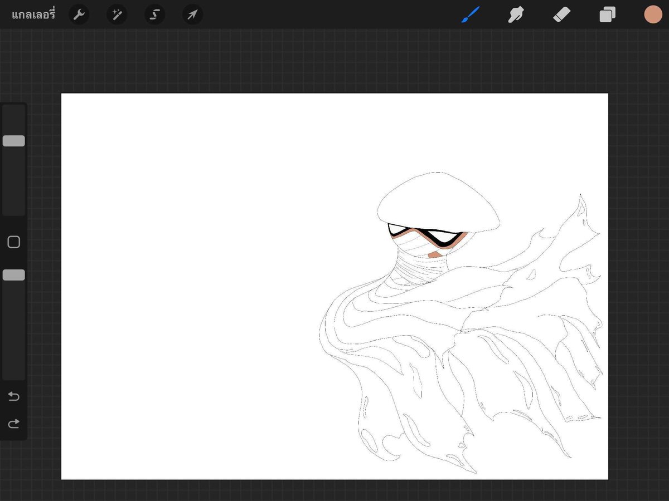The image size is (669, 501).
Task: Tap the square modify button on sidebar
Action: click(14, 242)
